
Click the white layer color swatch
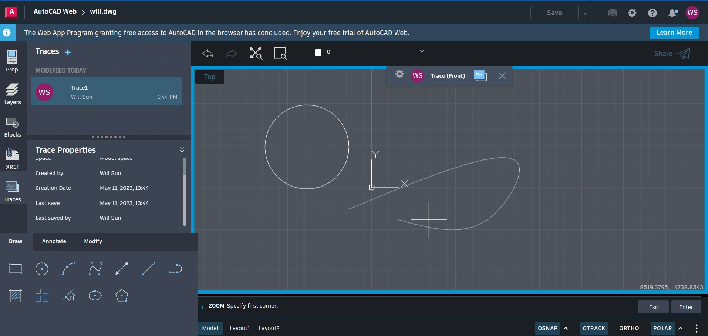coord(318,52)
